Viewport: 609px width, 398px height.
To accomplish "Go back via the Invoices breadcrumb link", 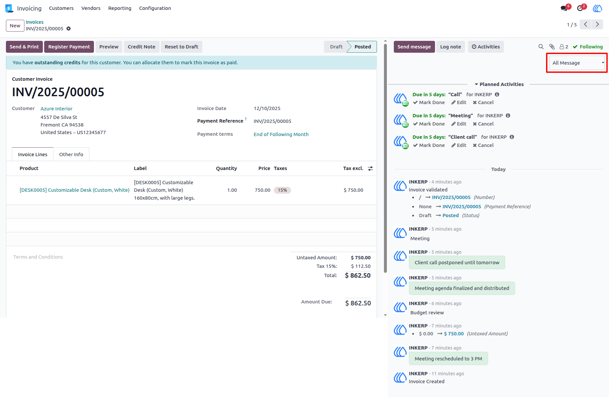I will click(x=35, y=22).
